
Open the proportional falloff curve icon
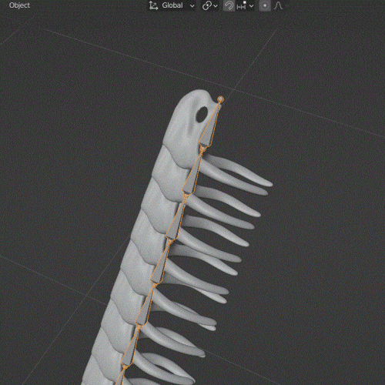278,5
